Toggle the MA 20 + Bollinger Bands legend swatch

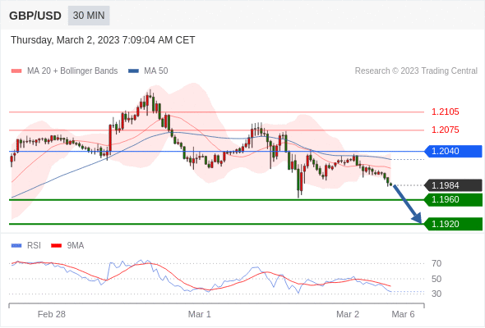(x=16, y=71)
